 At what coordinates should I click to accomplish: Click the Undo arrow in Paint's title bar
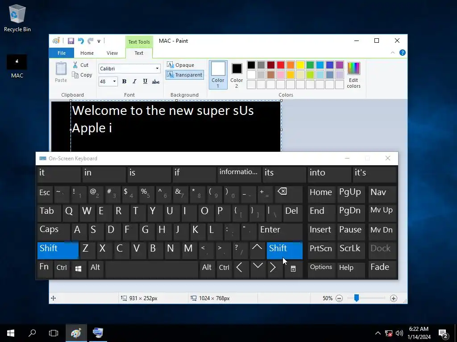[81, 41]
